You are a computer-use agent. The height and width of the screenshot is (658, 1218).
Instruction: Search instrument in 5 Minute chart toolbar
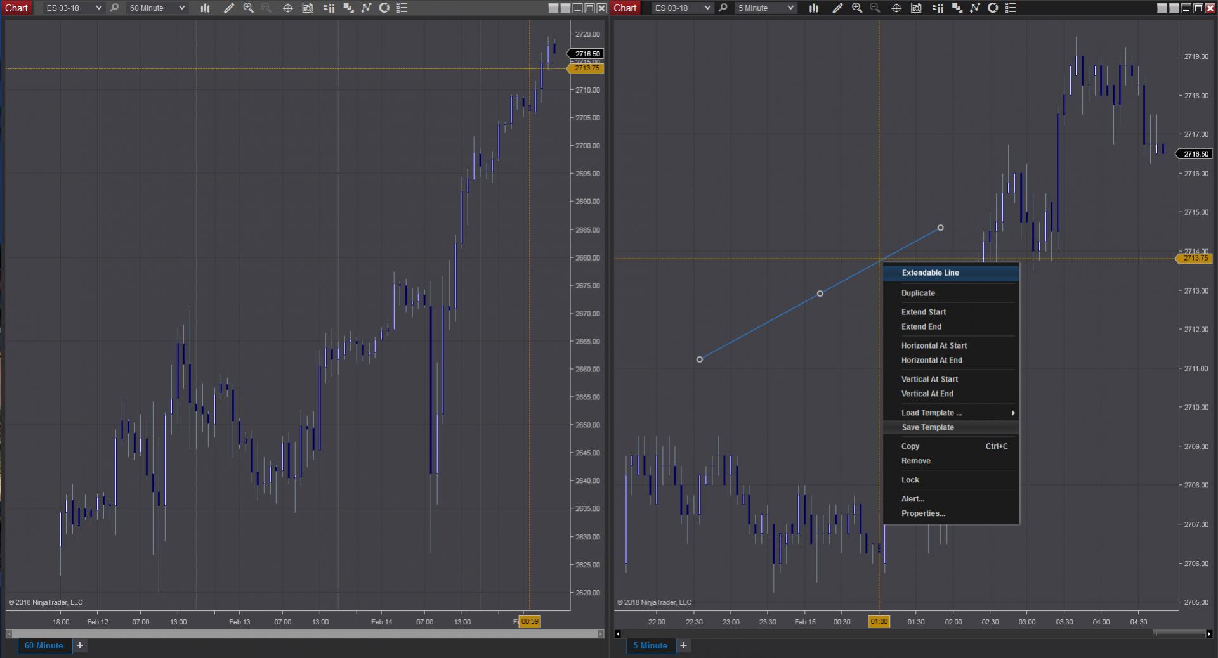(723, 8)
